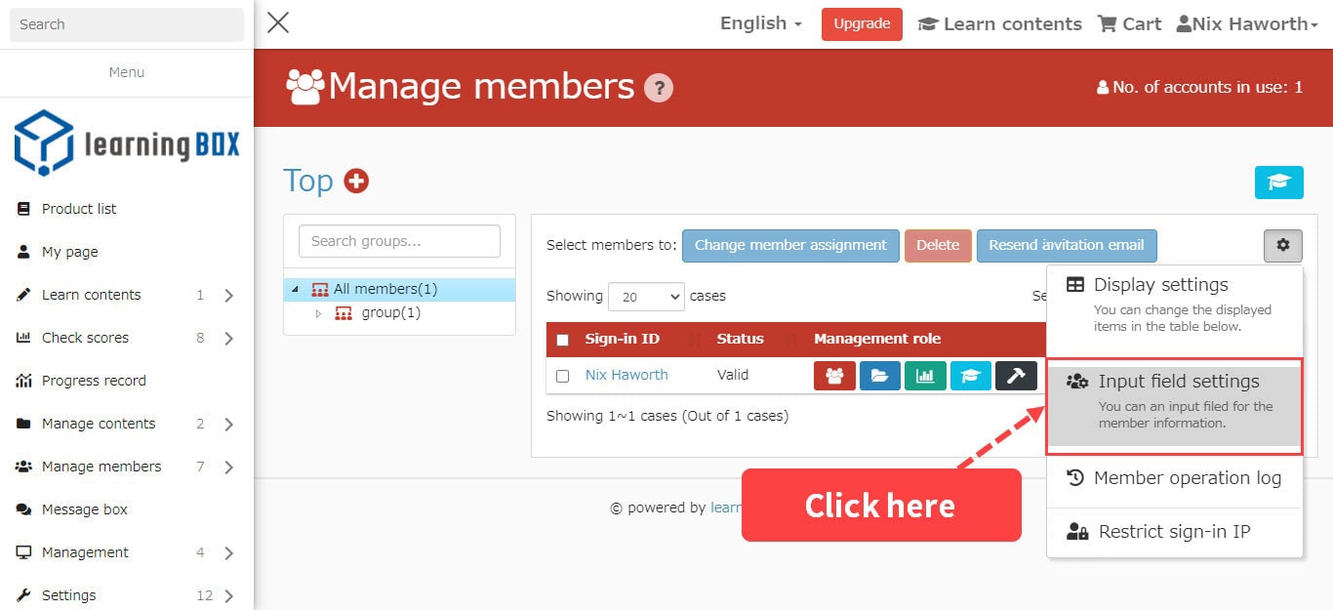Image resolution: width=1333 pixels, height=610 pixels.
Task: Select Restrict sign-in IP option
Action: pyautogui.click(x=1174, y=532)
